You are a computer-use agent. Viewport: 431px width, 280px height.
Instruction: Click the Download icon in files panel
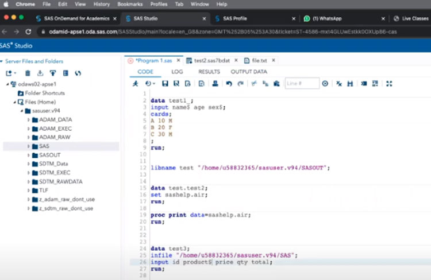click(40, 73)
